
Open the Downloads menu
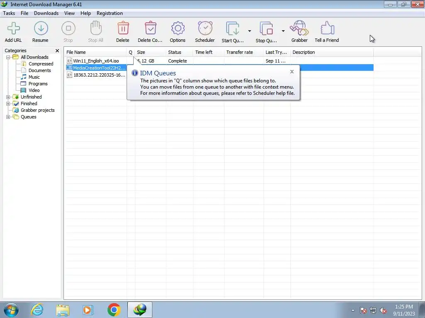(x=46, y=13)
